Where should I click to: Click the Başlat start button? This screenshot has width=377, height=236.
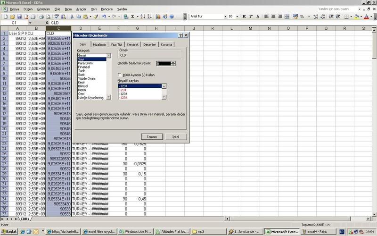click(x=9, y=232)
